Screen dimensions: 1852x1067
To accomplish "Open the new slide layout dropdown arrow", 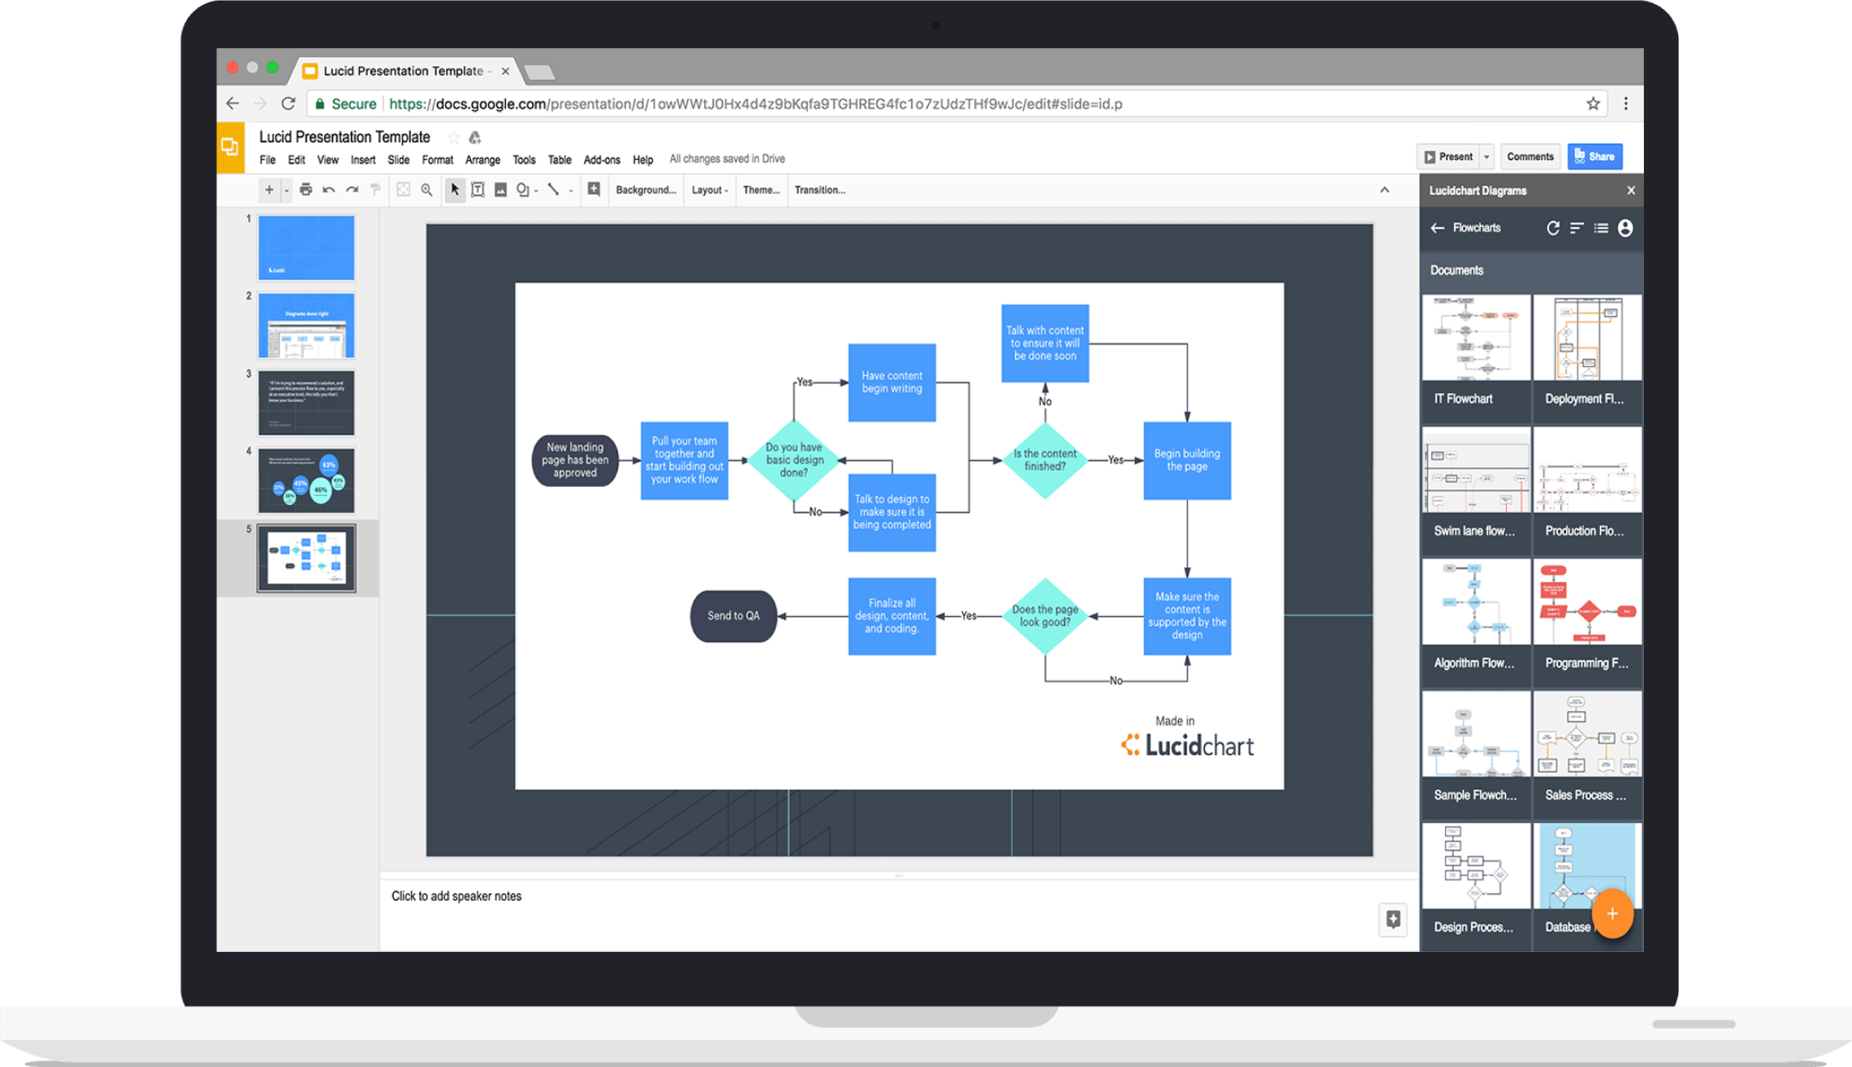I will point(286,191).
